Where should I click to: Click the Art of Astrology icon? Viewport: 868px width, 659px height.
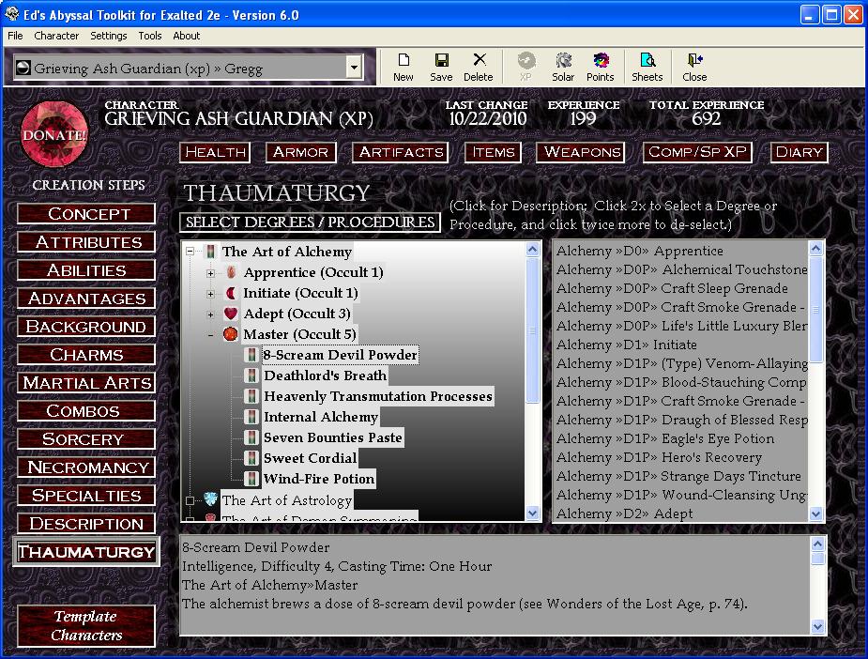[x=210, y=499]
